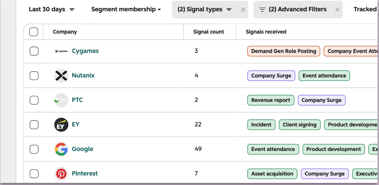Open the Pinterest company link

tap(85, 174)
